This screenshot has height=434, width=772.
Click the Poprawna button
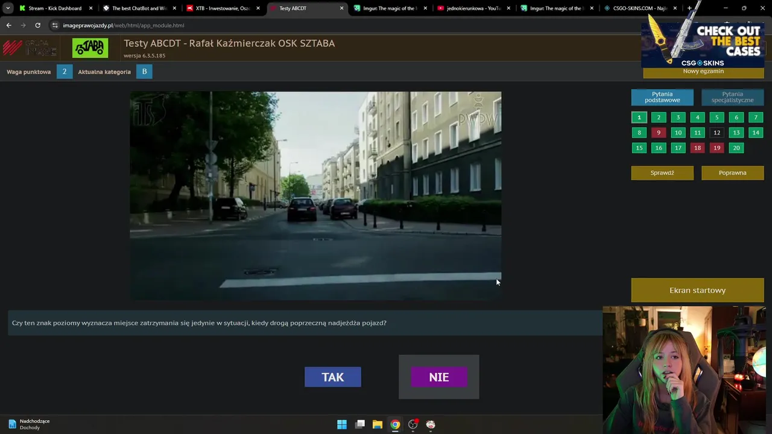pyautogui.click(x=732, y=173)
